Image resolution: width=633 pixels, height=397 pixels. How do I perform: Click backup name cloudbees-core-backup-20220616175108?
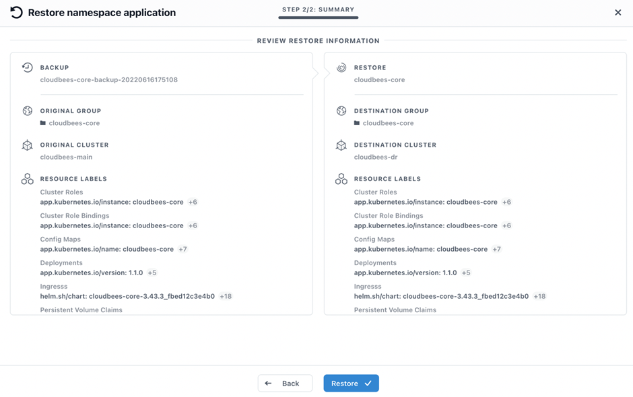(108, 80)
